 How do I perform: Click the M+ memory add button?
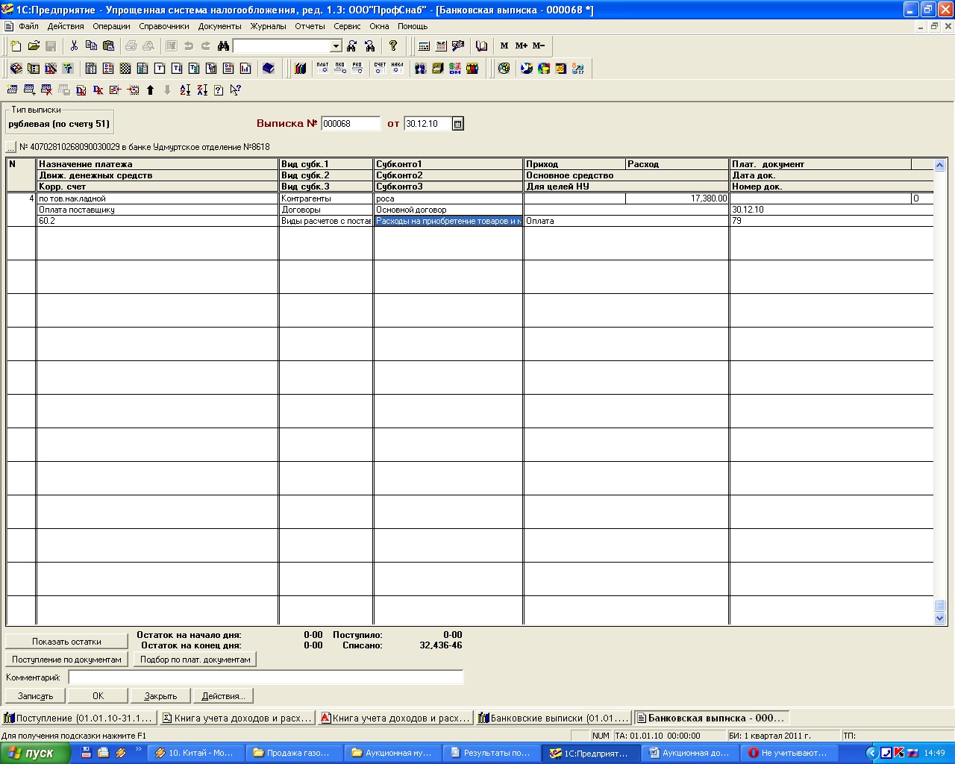(x=521, y=46)
